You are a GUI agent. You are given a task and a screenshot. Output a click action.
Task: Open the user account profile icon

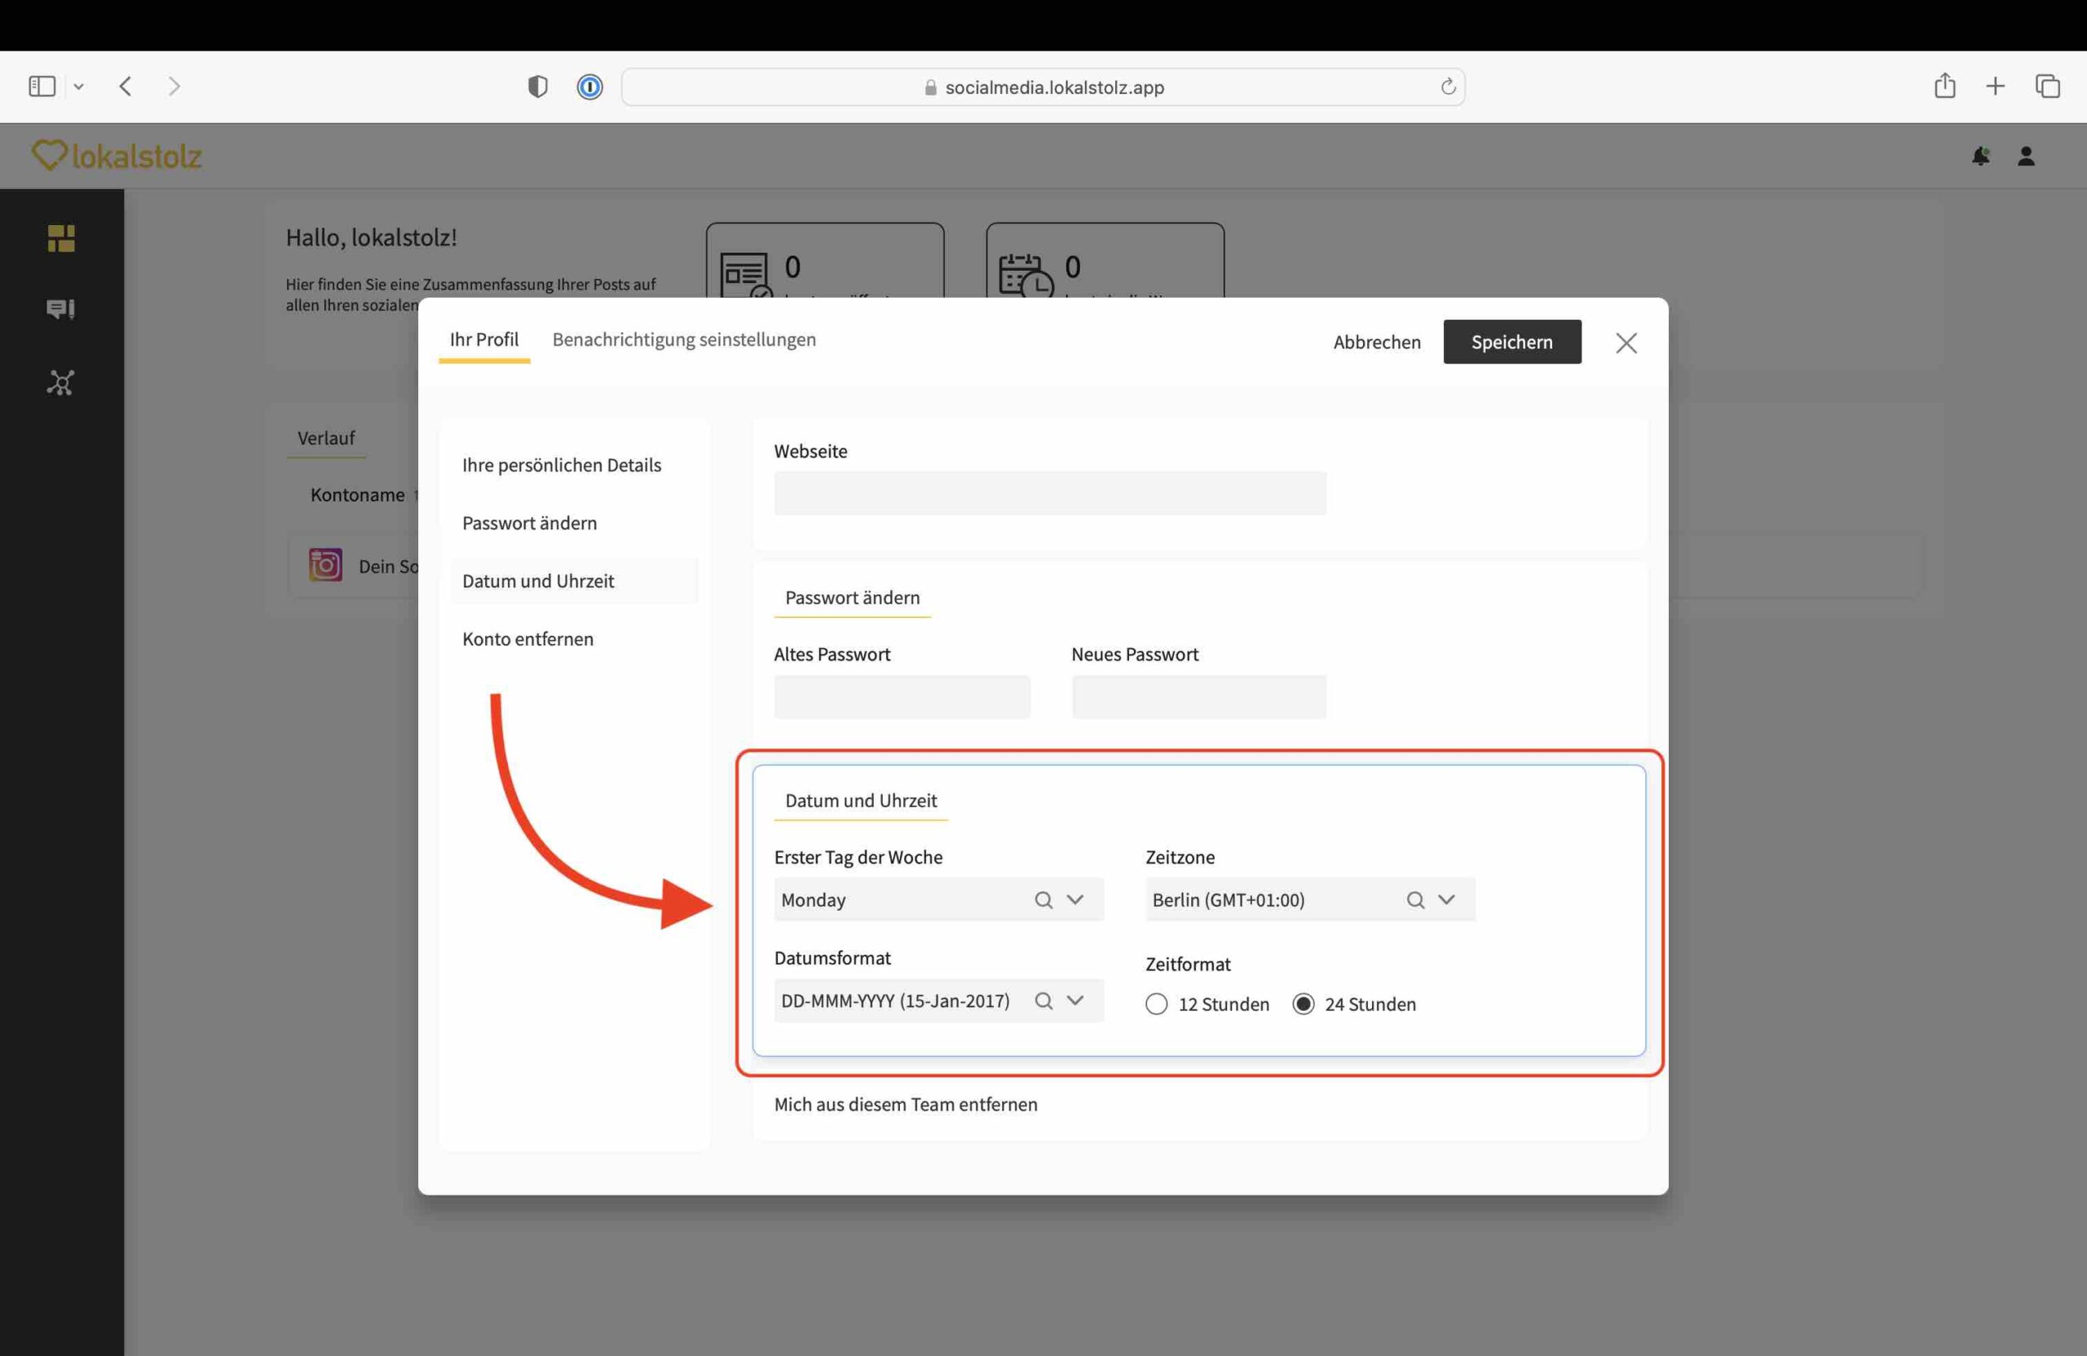[x=2026, y=156]
